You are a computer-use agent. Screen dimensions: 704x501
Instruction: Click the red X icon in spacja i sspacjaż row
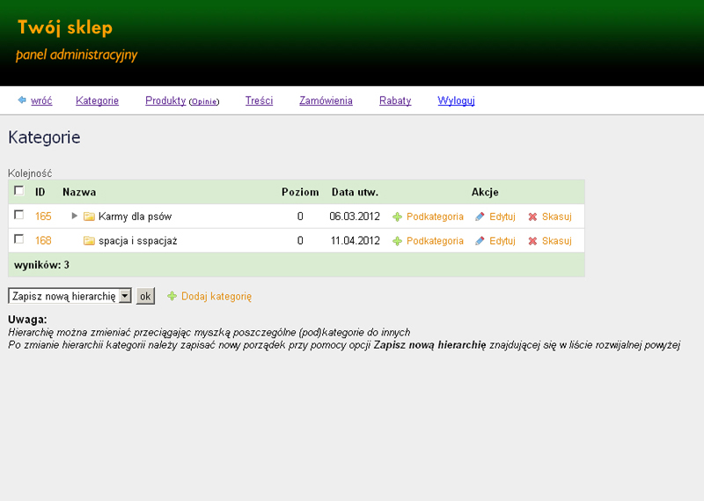532,241
